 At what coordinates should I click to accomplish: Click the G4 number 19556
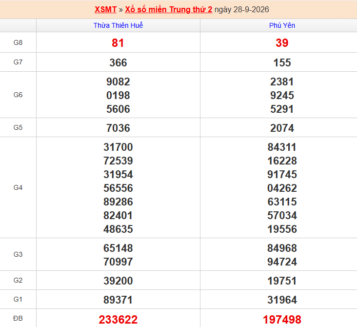(x=282, y=229)
